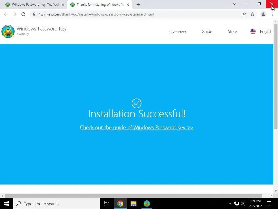Open Task View on the taskbar

pos(106,204)
